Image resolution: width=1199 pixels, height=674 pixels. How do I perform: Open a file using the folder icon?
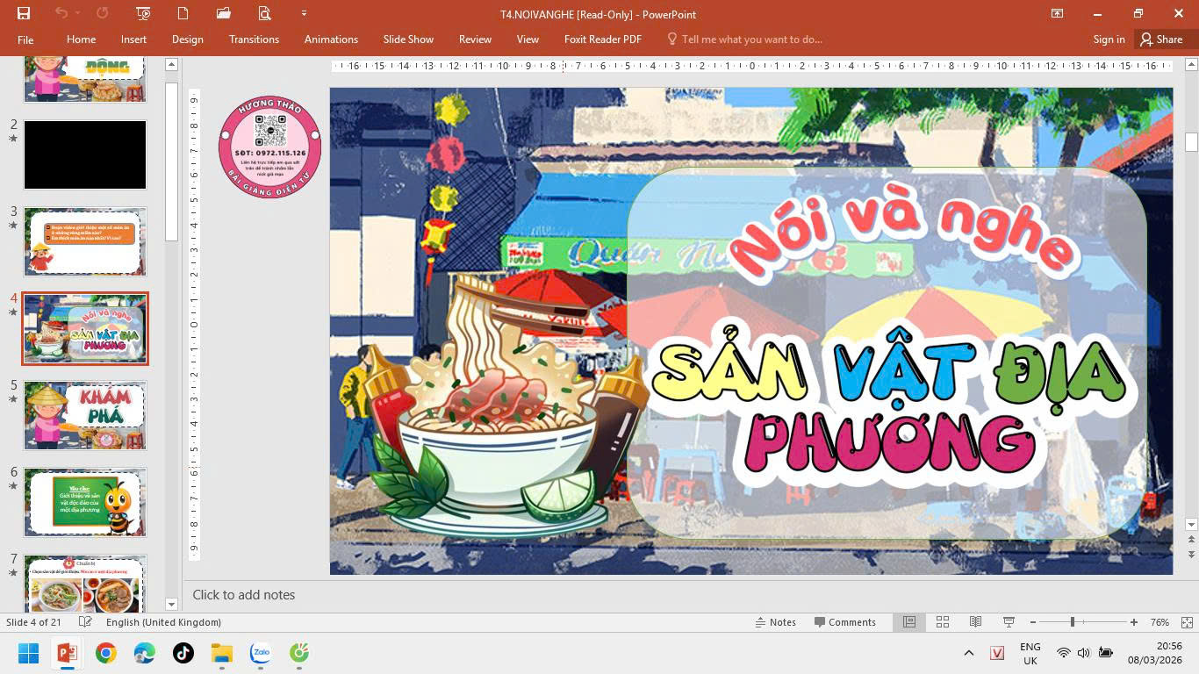pos(223,13)
